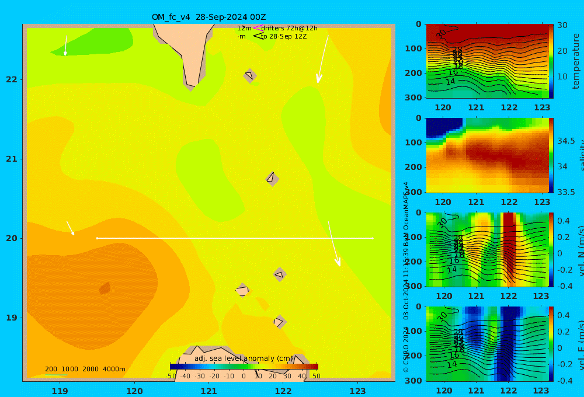Click the '30' tick on the temperature colorbar

(562, 25)
